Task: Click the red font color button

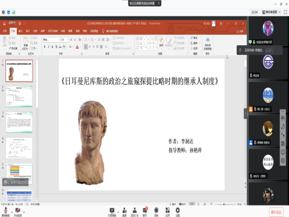Action: click(x=77, y=46)
